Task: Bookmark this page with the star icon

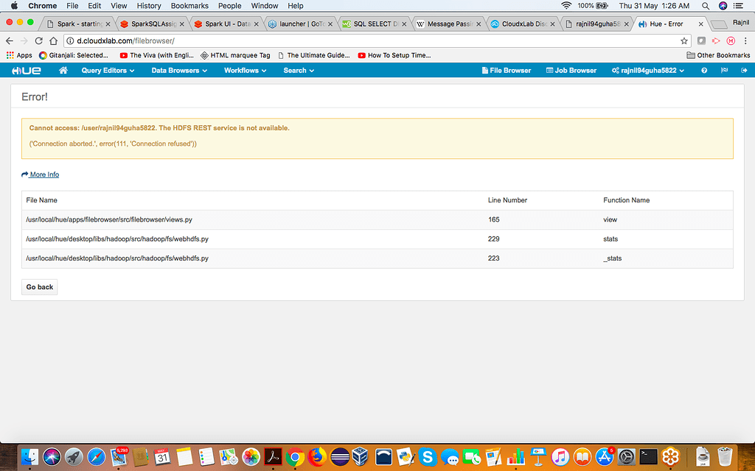Action: (684, 40)
